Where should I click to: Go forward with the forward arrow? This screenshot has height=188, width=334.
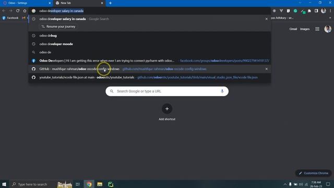[x=10, y=10]
